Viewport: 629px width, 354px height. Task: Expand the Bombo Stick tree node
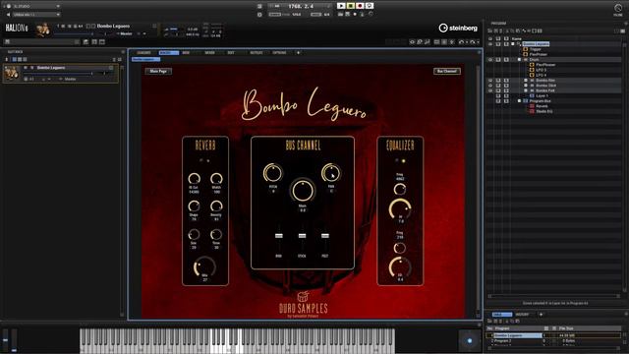[526, 86]
